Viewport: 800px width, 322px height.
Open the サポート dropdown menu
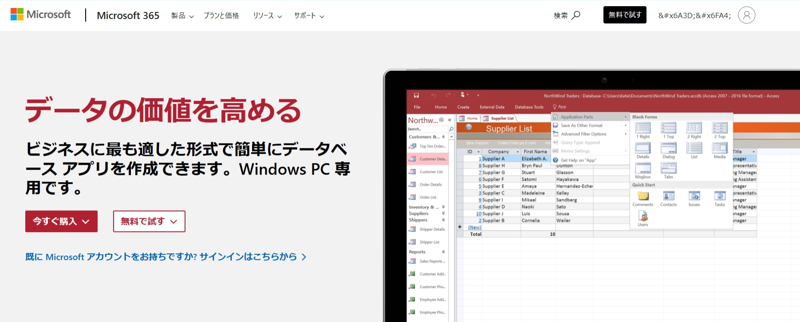click(309, 16)
